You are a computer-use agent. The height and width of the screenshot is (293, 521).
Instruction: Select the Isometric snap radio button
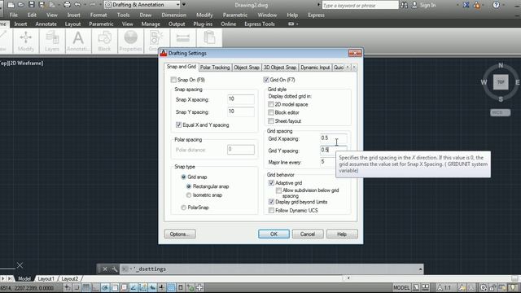pos(189,195)
